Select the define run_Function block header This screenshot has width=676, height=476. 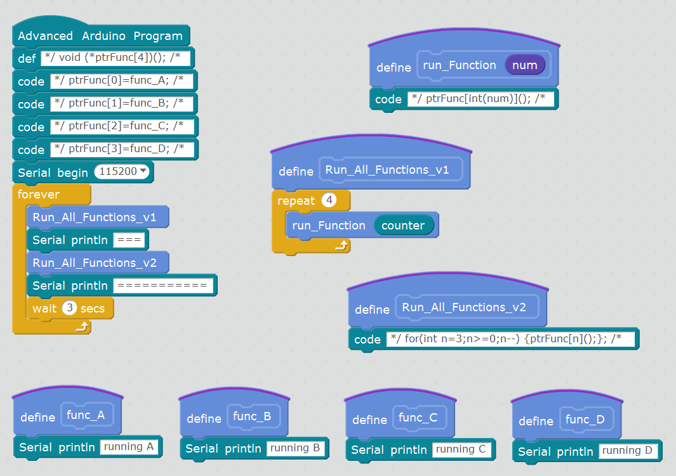[x=394, y=67]
